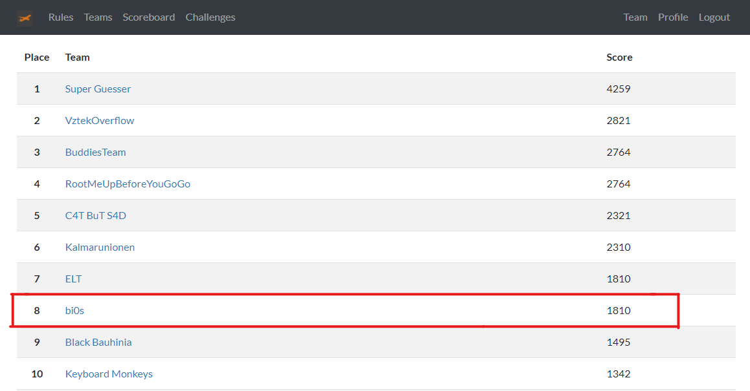Screen dimensions: 750x391
Task: Click the Place column header
Action: click(37, 58)
